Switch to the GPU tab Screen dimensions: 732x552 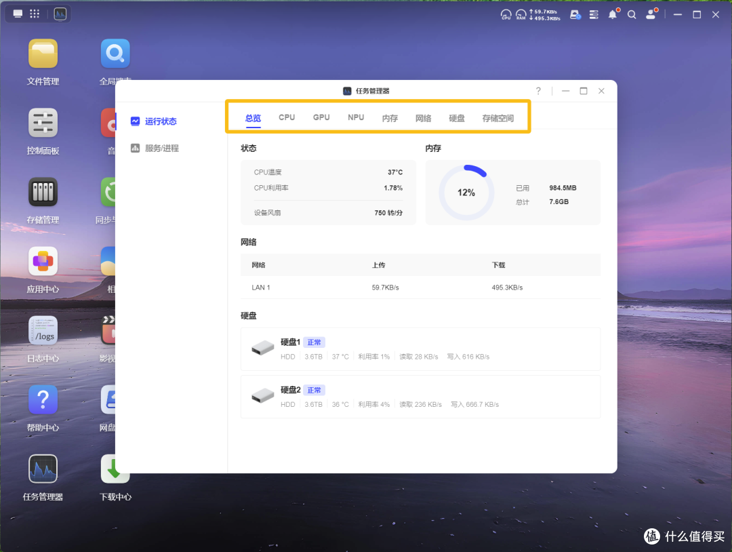[321, 118]
